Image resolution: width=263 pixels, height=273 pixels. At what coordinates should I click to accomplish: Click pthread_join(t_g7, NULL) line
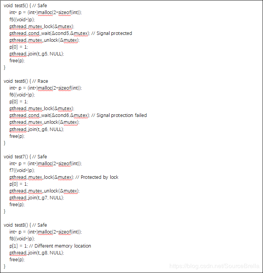point(37,197)
